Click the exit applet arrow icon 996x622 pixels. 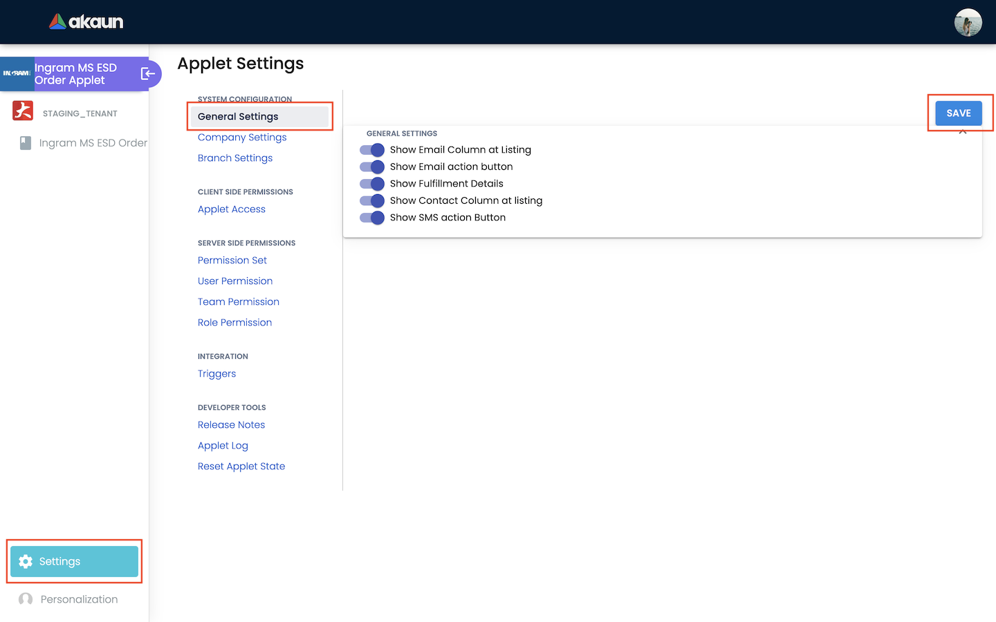pos(148,74)
